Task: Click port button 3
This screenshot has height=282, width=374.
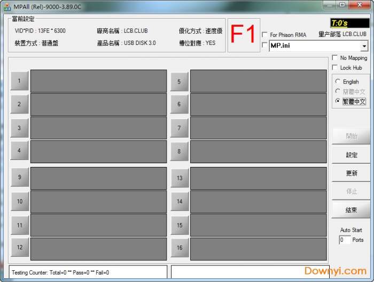Action: 19,128
